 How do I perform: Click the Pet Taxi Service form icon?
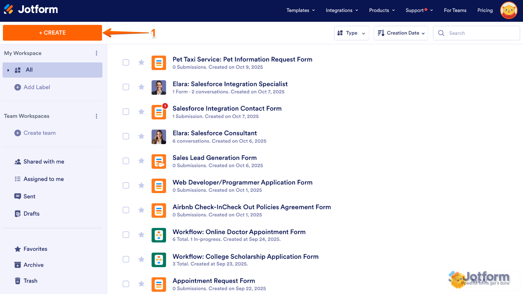159,62
